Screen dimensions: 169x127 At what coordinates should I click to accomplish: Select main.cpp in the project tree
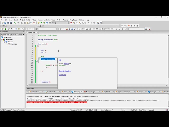click(13, 44)
